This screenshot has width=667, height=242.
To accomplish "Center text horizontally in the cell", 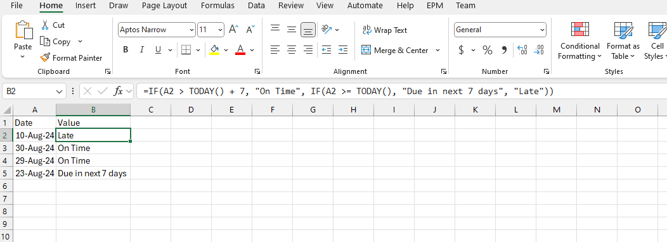I will click(x=292, y=49).
